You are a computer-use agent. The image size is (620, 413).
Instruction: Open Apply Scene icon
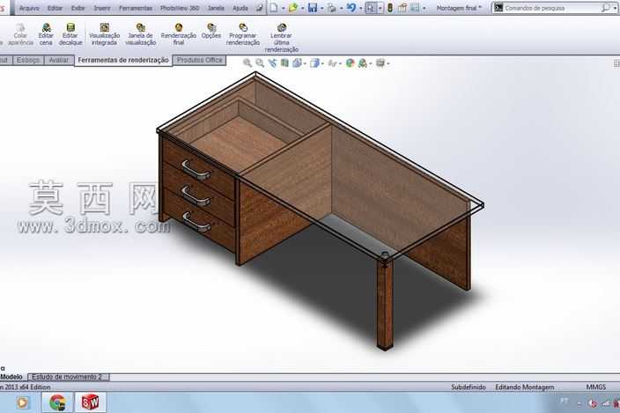[x=363, y=63]
